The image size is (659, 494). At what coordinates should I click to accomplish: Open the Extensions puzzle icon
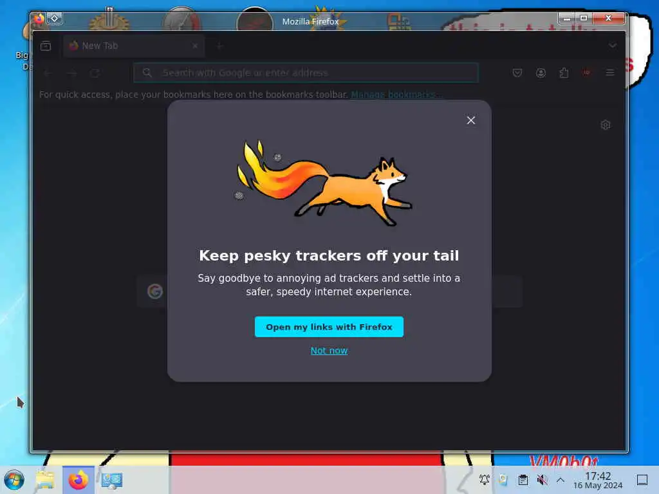[564, 73]
